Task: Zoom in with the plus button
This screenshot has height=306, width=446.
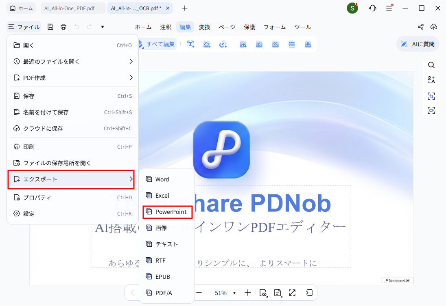Action: [x=248, y=293]
